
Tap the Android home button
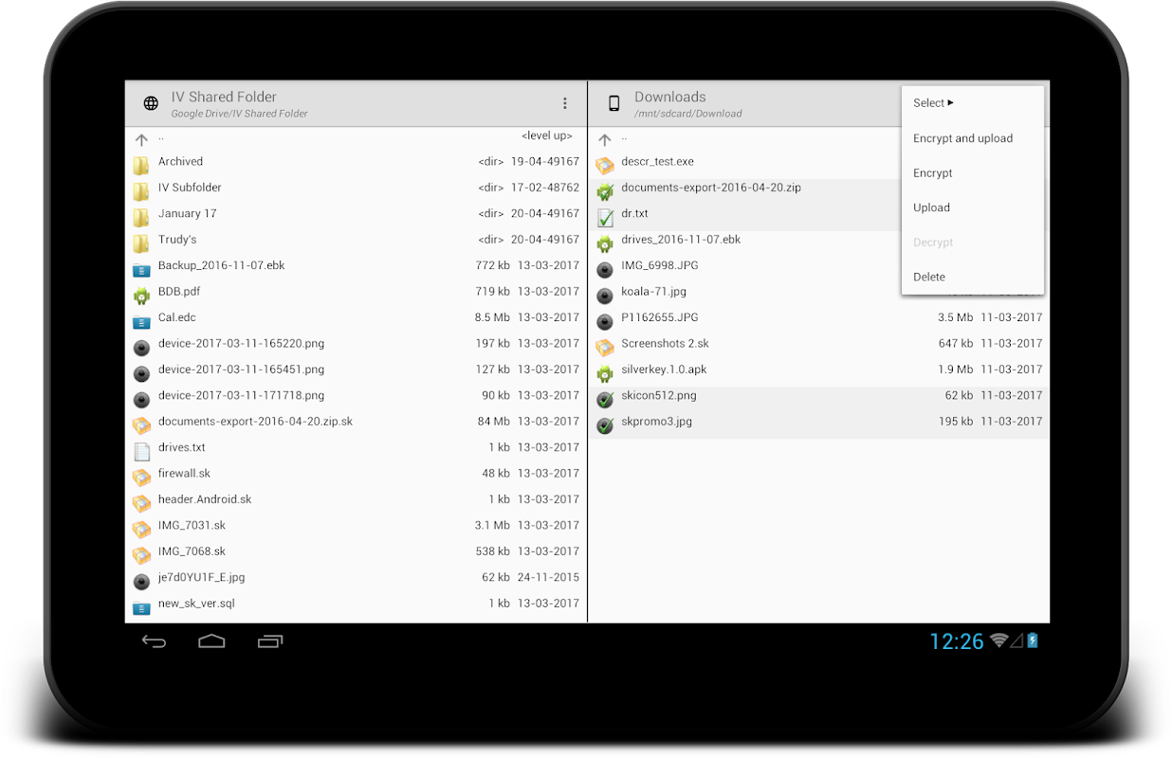211,641
